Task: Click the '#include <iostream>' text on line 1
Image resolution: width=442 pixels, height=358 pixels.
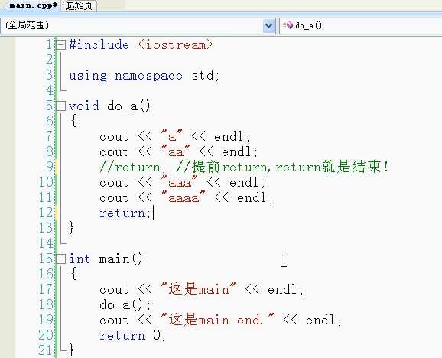Action: (141, 44)
